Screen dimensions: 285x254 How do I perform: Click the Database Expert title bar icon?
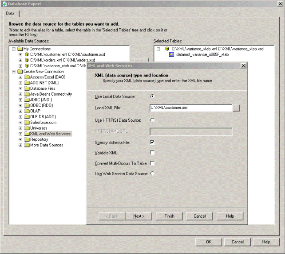(x=4, y=4)
